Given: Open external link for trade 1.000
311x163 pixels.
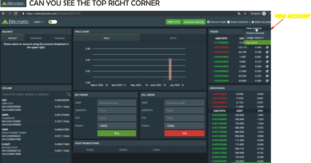Looking at the screenshot, I should (x=267, y=66).
